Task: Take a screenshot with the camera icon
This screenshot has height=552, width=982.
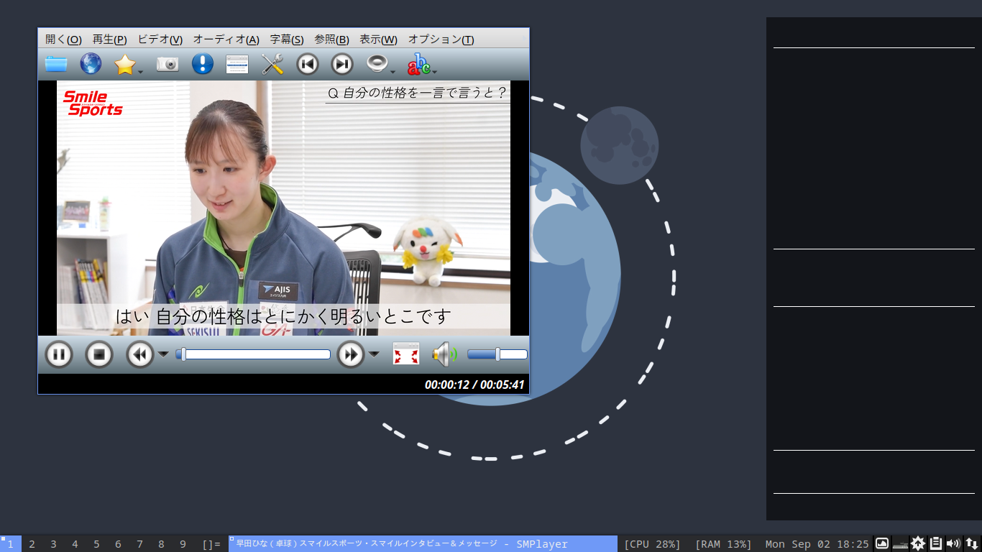Action: click(x=168, y=64)
